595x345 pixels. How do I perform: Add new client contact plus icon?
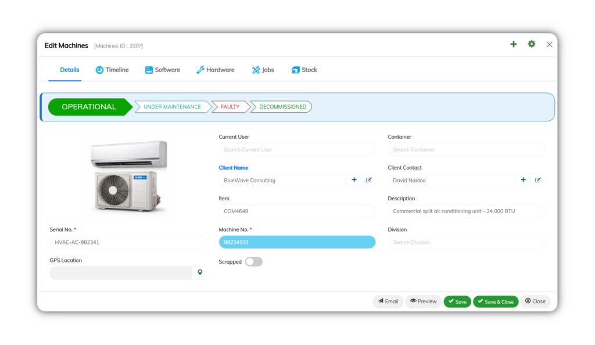click(x=523, y=180)
